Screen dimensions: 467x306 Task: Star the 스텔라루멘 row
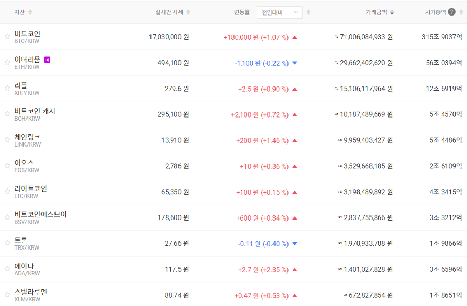[x=7, y=295]
